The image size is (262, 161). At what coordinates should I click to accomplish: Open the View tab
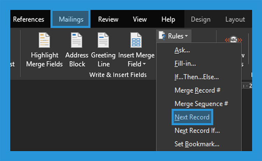[140, 19]
